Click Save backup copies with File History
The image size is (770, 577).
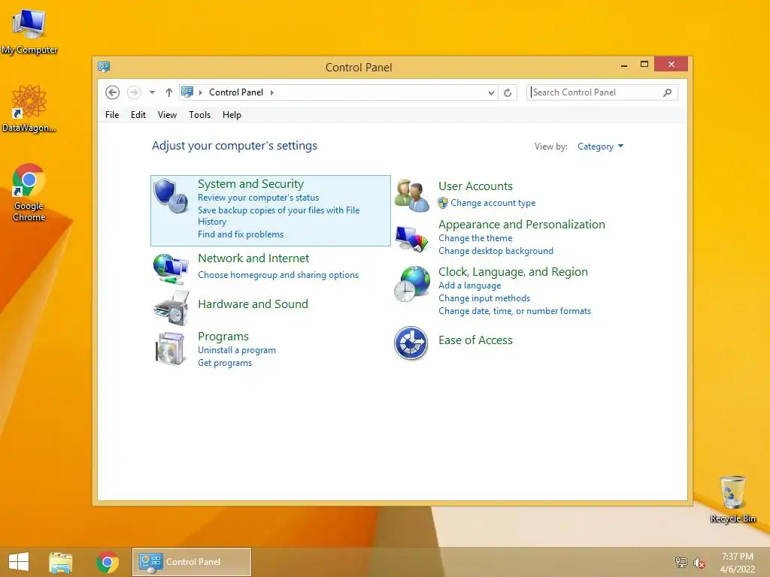coord(278,216)
